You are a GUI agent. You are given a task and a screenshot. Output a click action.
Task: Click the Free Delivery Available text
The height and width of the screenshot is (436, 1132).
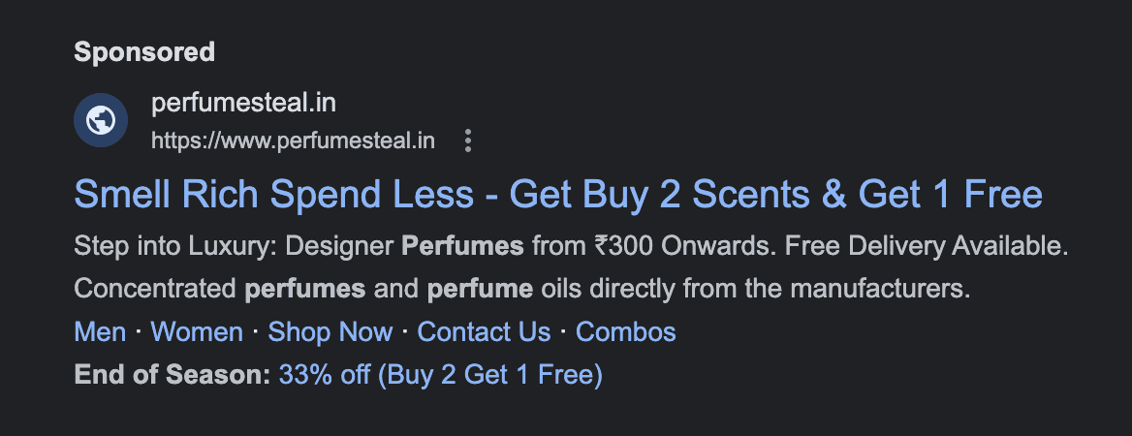[x=926, y=247]
